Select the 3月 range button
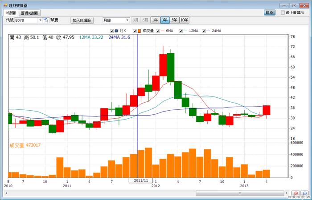This screenshot has width=312, height=200. coord(135,20)
